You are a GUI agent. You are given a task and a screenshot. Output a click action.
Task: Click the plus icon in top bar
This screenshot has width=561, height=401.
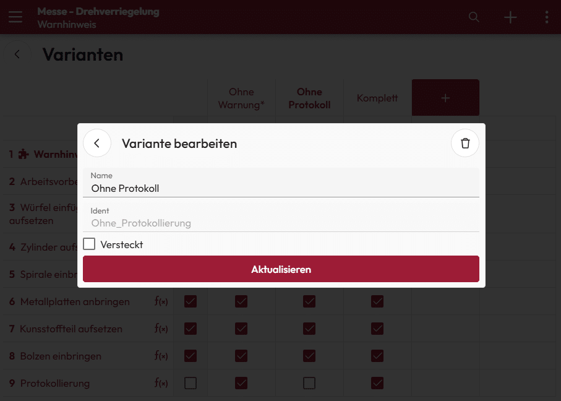click(510, 17)
